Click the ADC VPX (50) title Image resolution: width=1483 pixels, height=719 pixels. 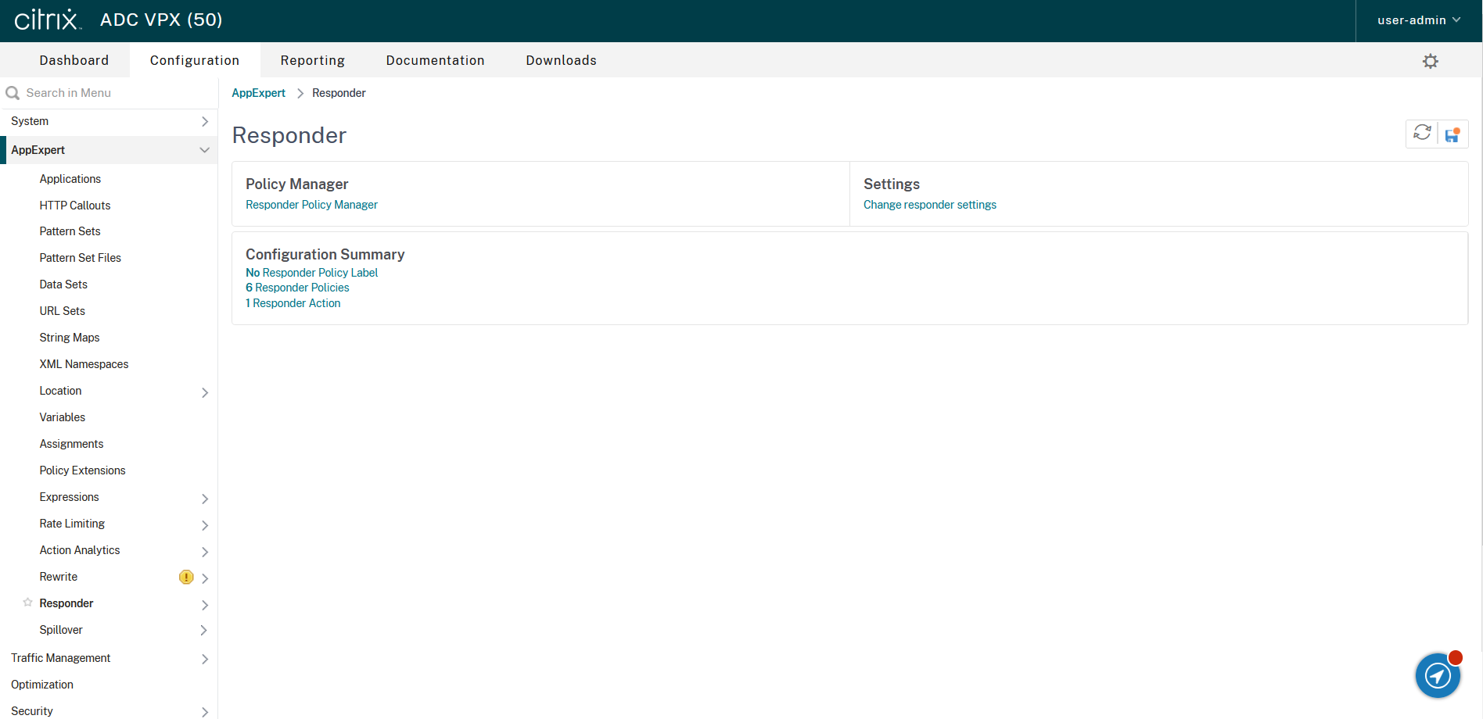pos(161,20)
